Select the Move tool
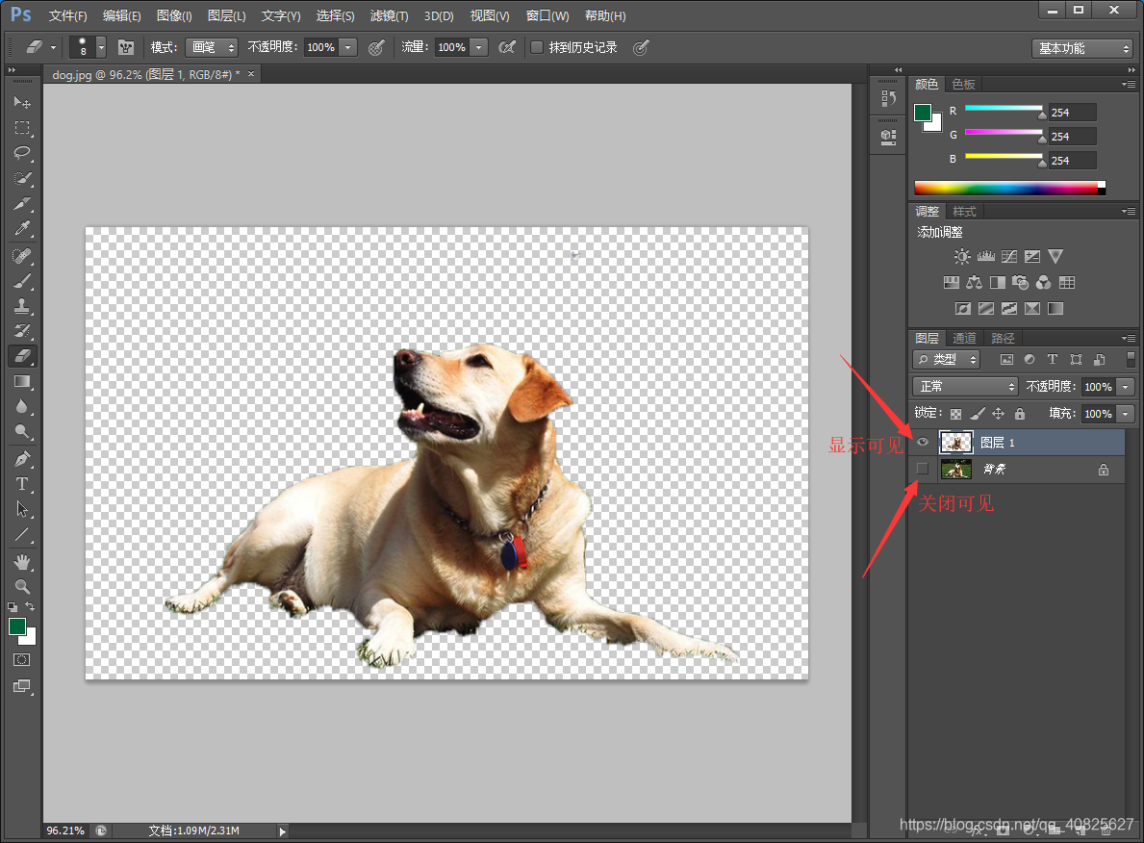1144x843 pixels. click(x=22, y=102)
